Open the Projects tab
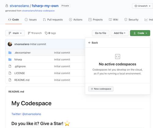The width and height of the screenshot is (153, 128). 95,20
